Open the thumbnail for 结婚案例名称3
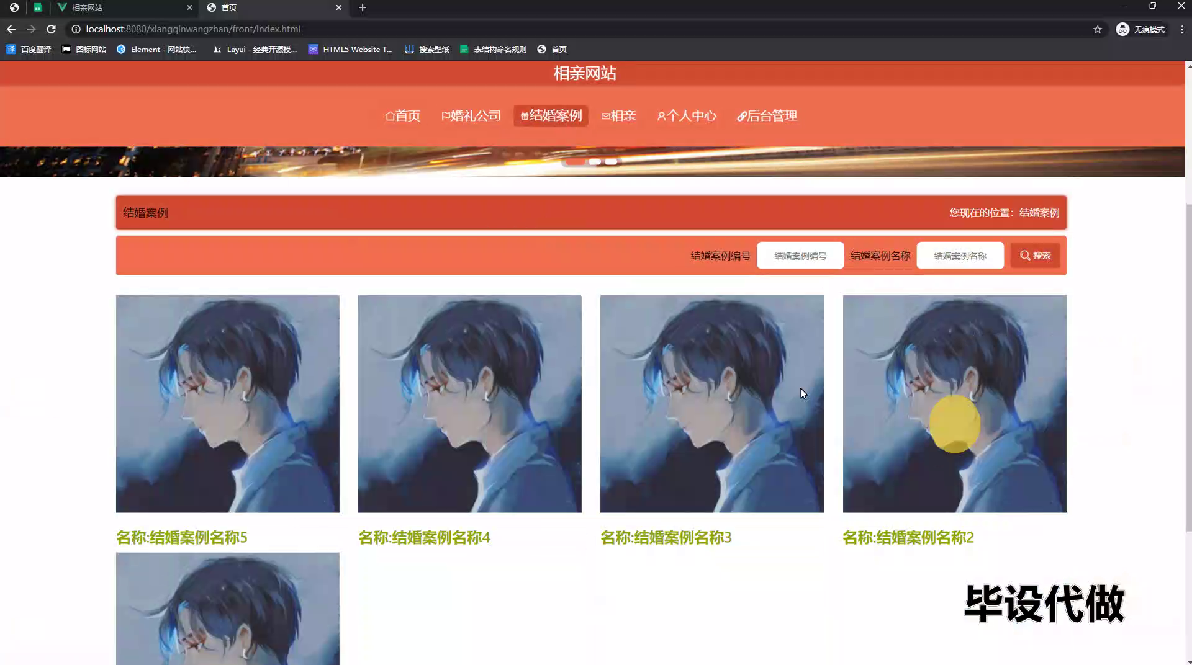 coord(712,404)
